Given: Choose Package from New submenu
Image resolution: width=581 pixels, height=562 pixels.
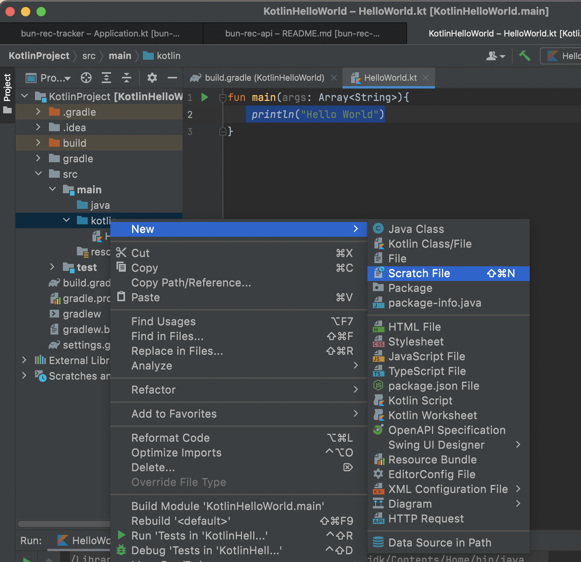Looking at the screenshot, I should coord(448,288).
